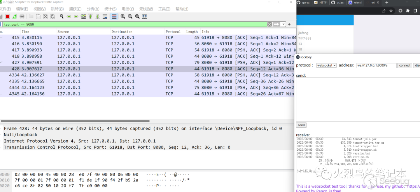
Task: Open capture options gear icon
Action: [22, 16]
